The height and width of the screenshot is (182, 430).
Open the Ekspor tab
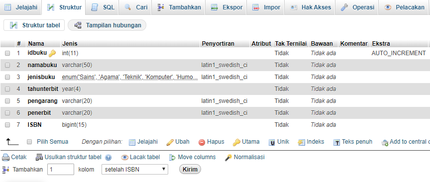coord(227,7)
